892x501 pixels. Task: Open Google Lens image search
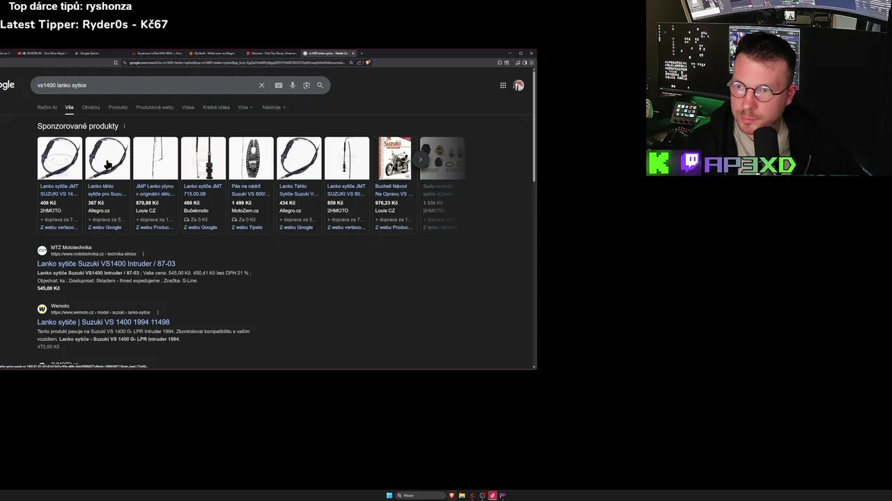coord(306,85)
